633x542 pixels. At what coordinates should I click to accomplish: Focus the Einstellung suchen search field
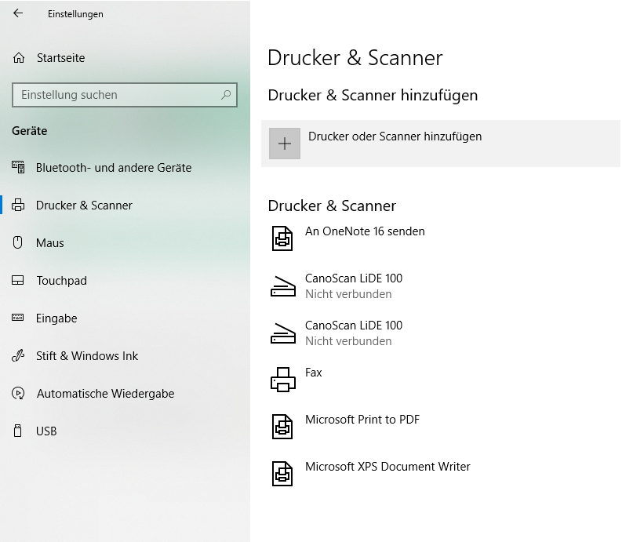(x=125, y=95)
